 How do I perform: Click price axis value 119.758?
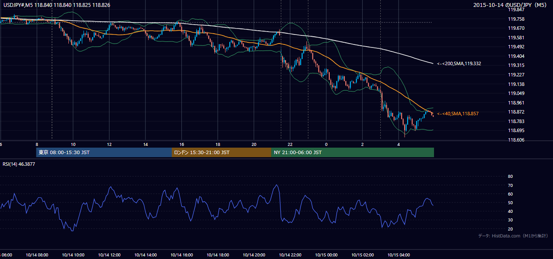(516, 19)
